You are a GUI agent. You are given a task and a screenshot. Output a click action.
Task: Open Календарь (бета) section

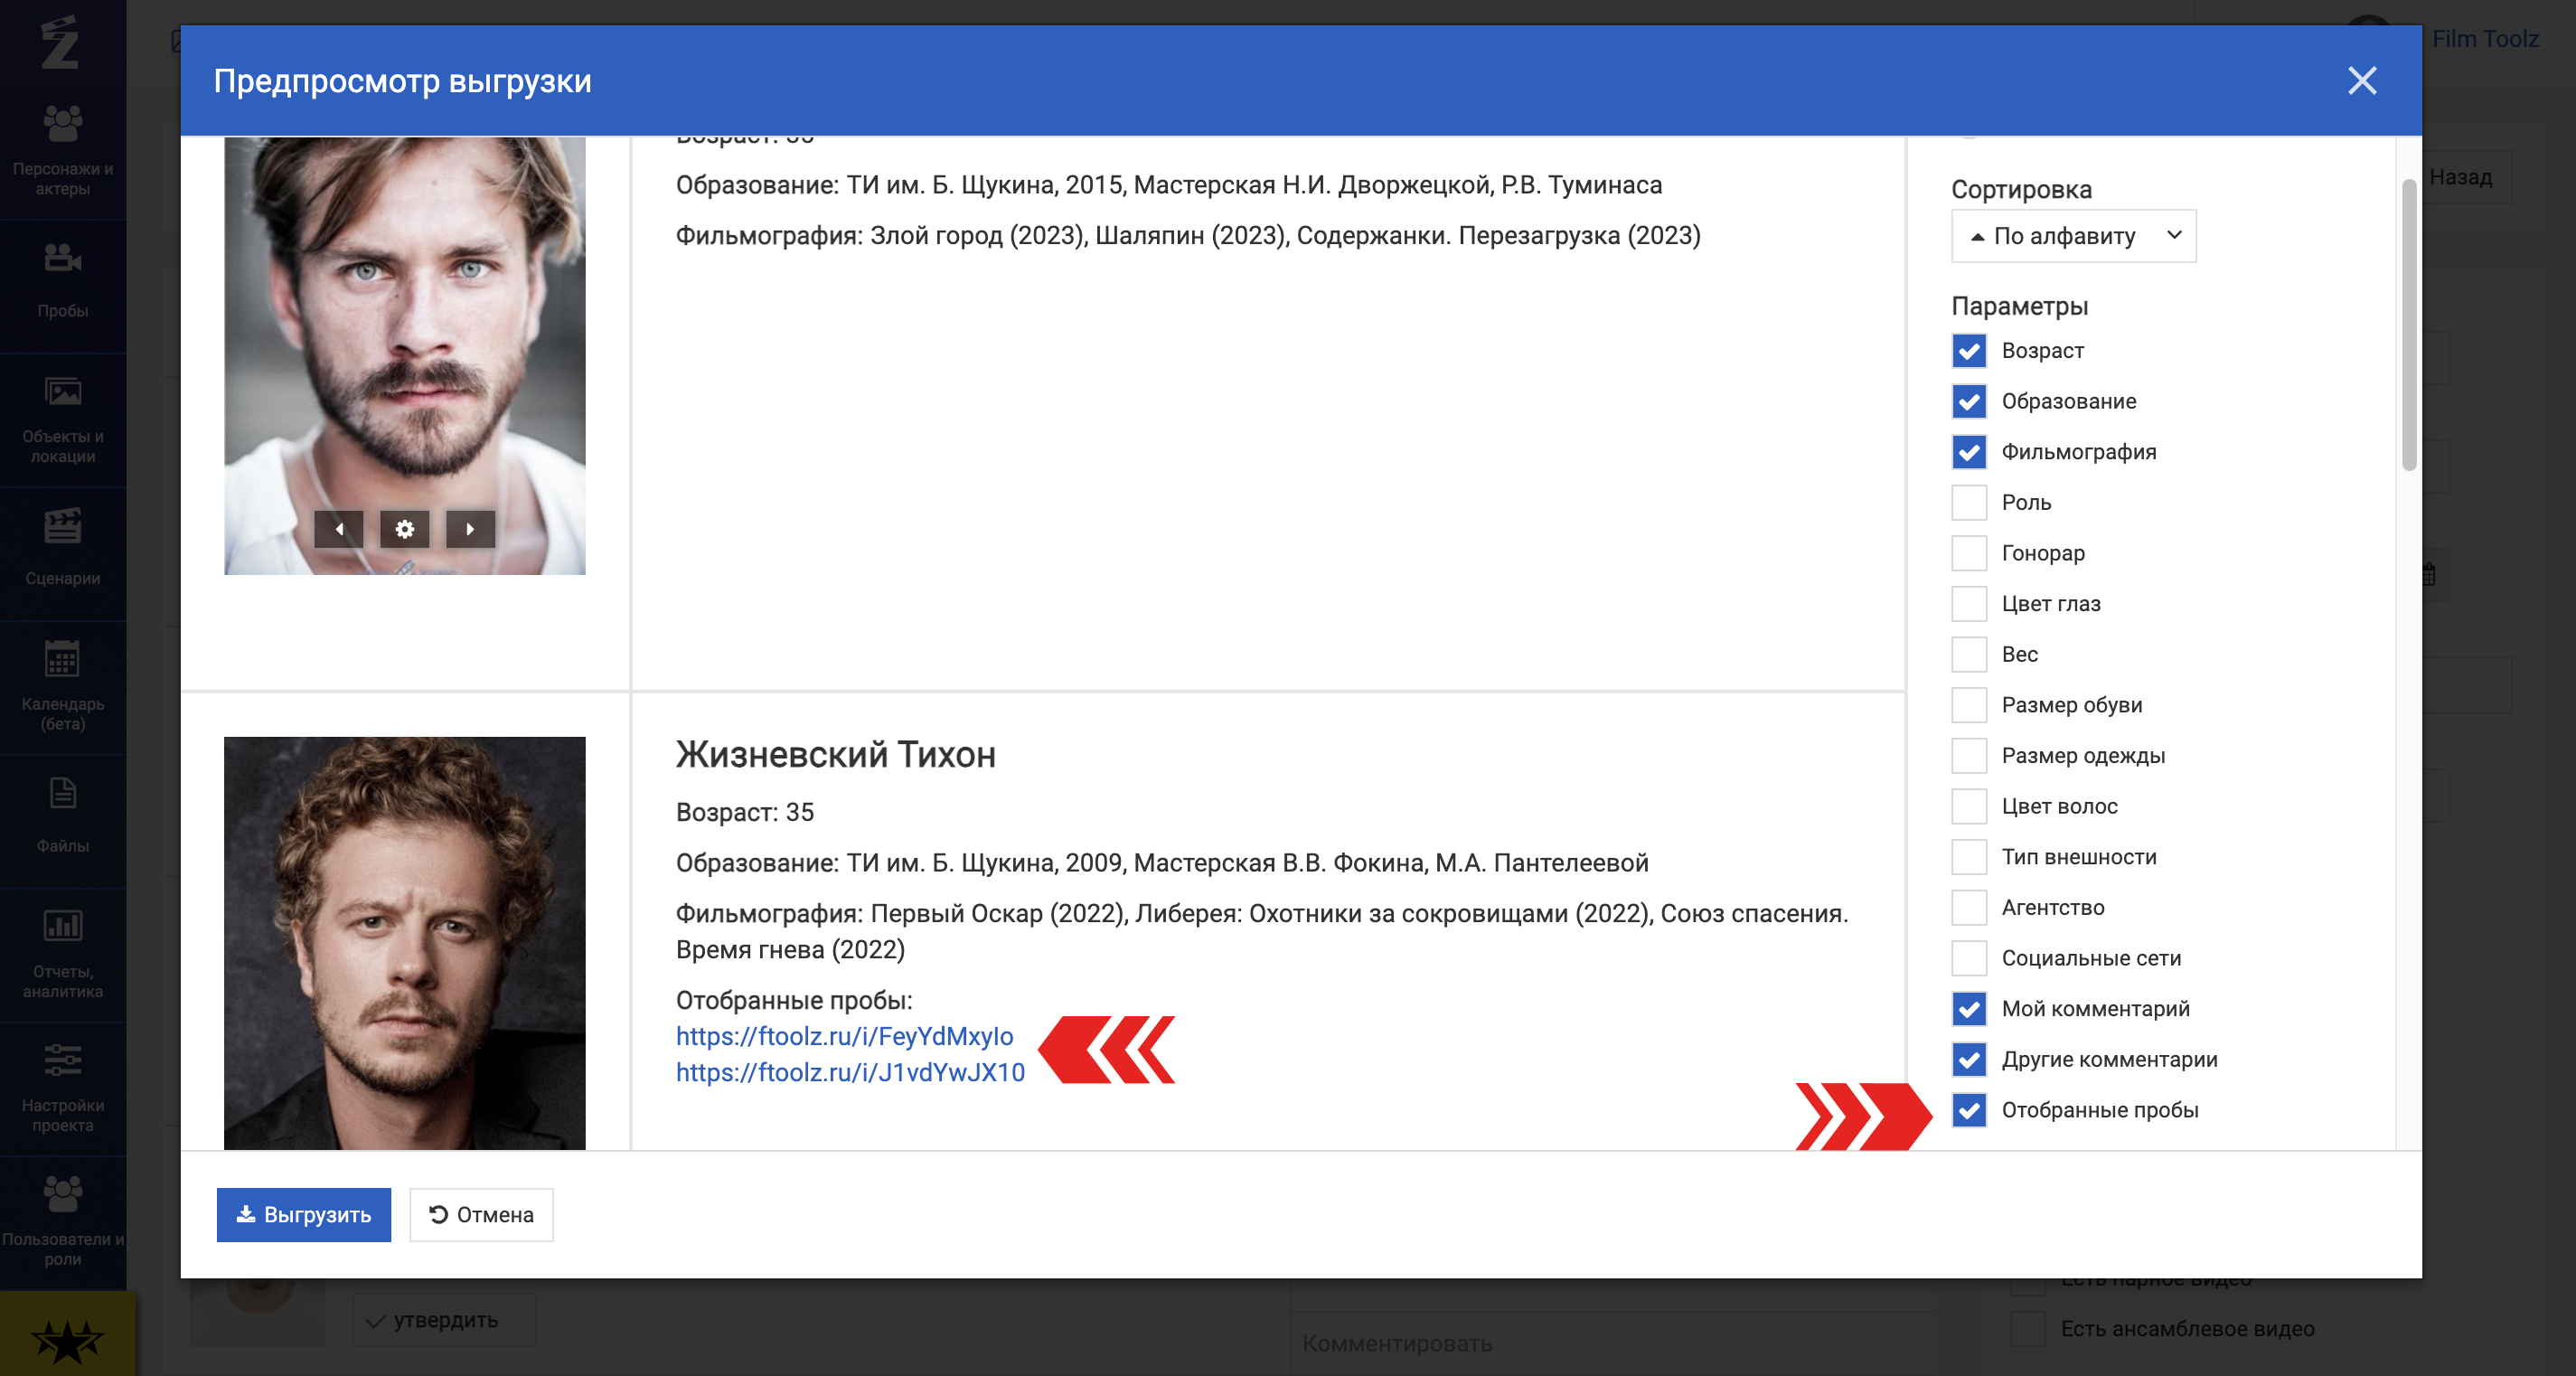[63, 686]
